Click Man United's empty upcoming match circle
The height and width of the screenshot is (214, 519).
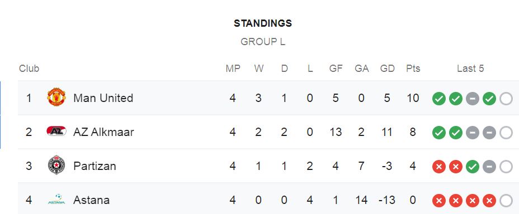coord(506,98)
